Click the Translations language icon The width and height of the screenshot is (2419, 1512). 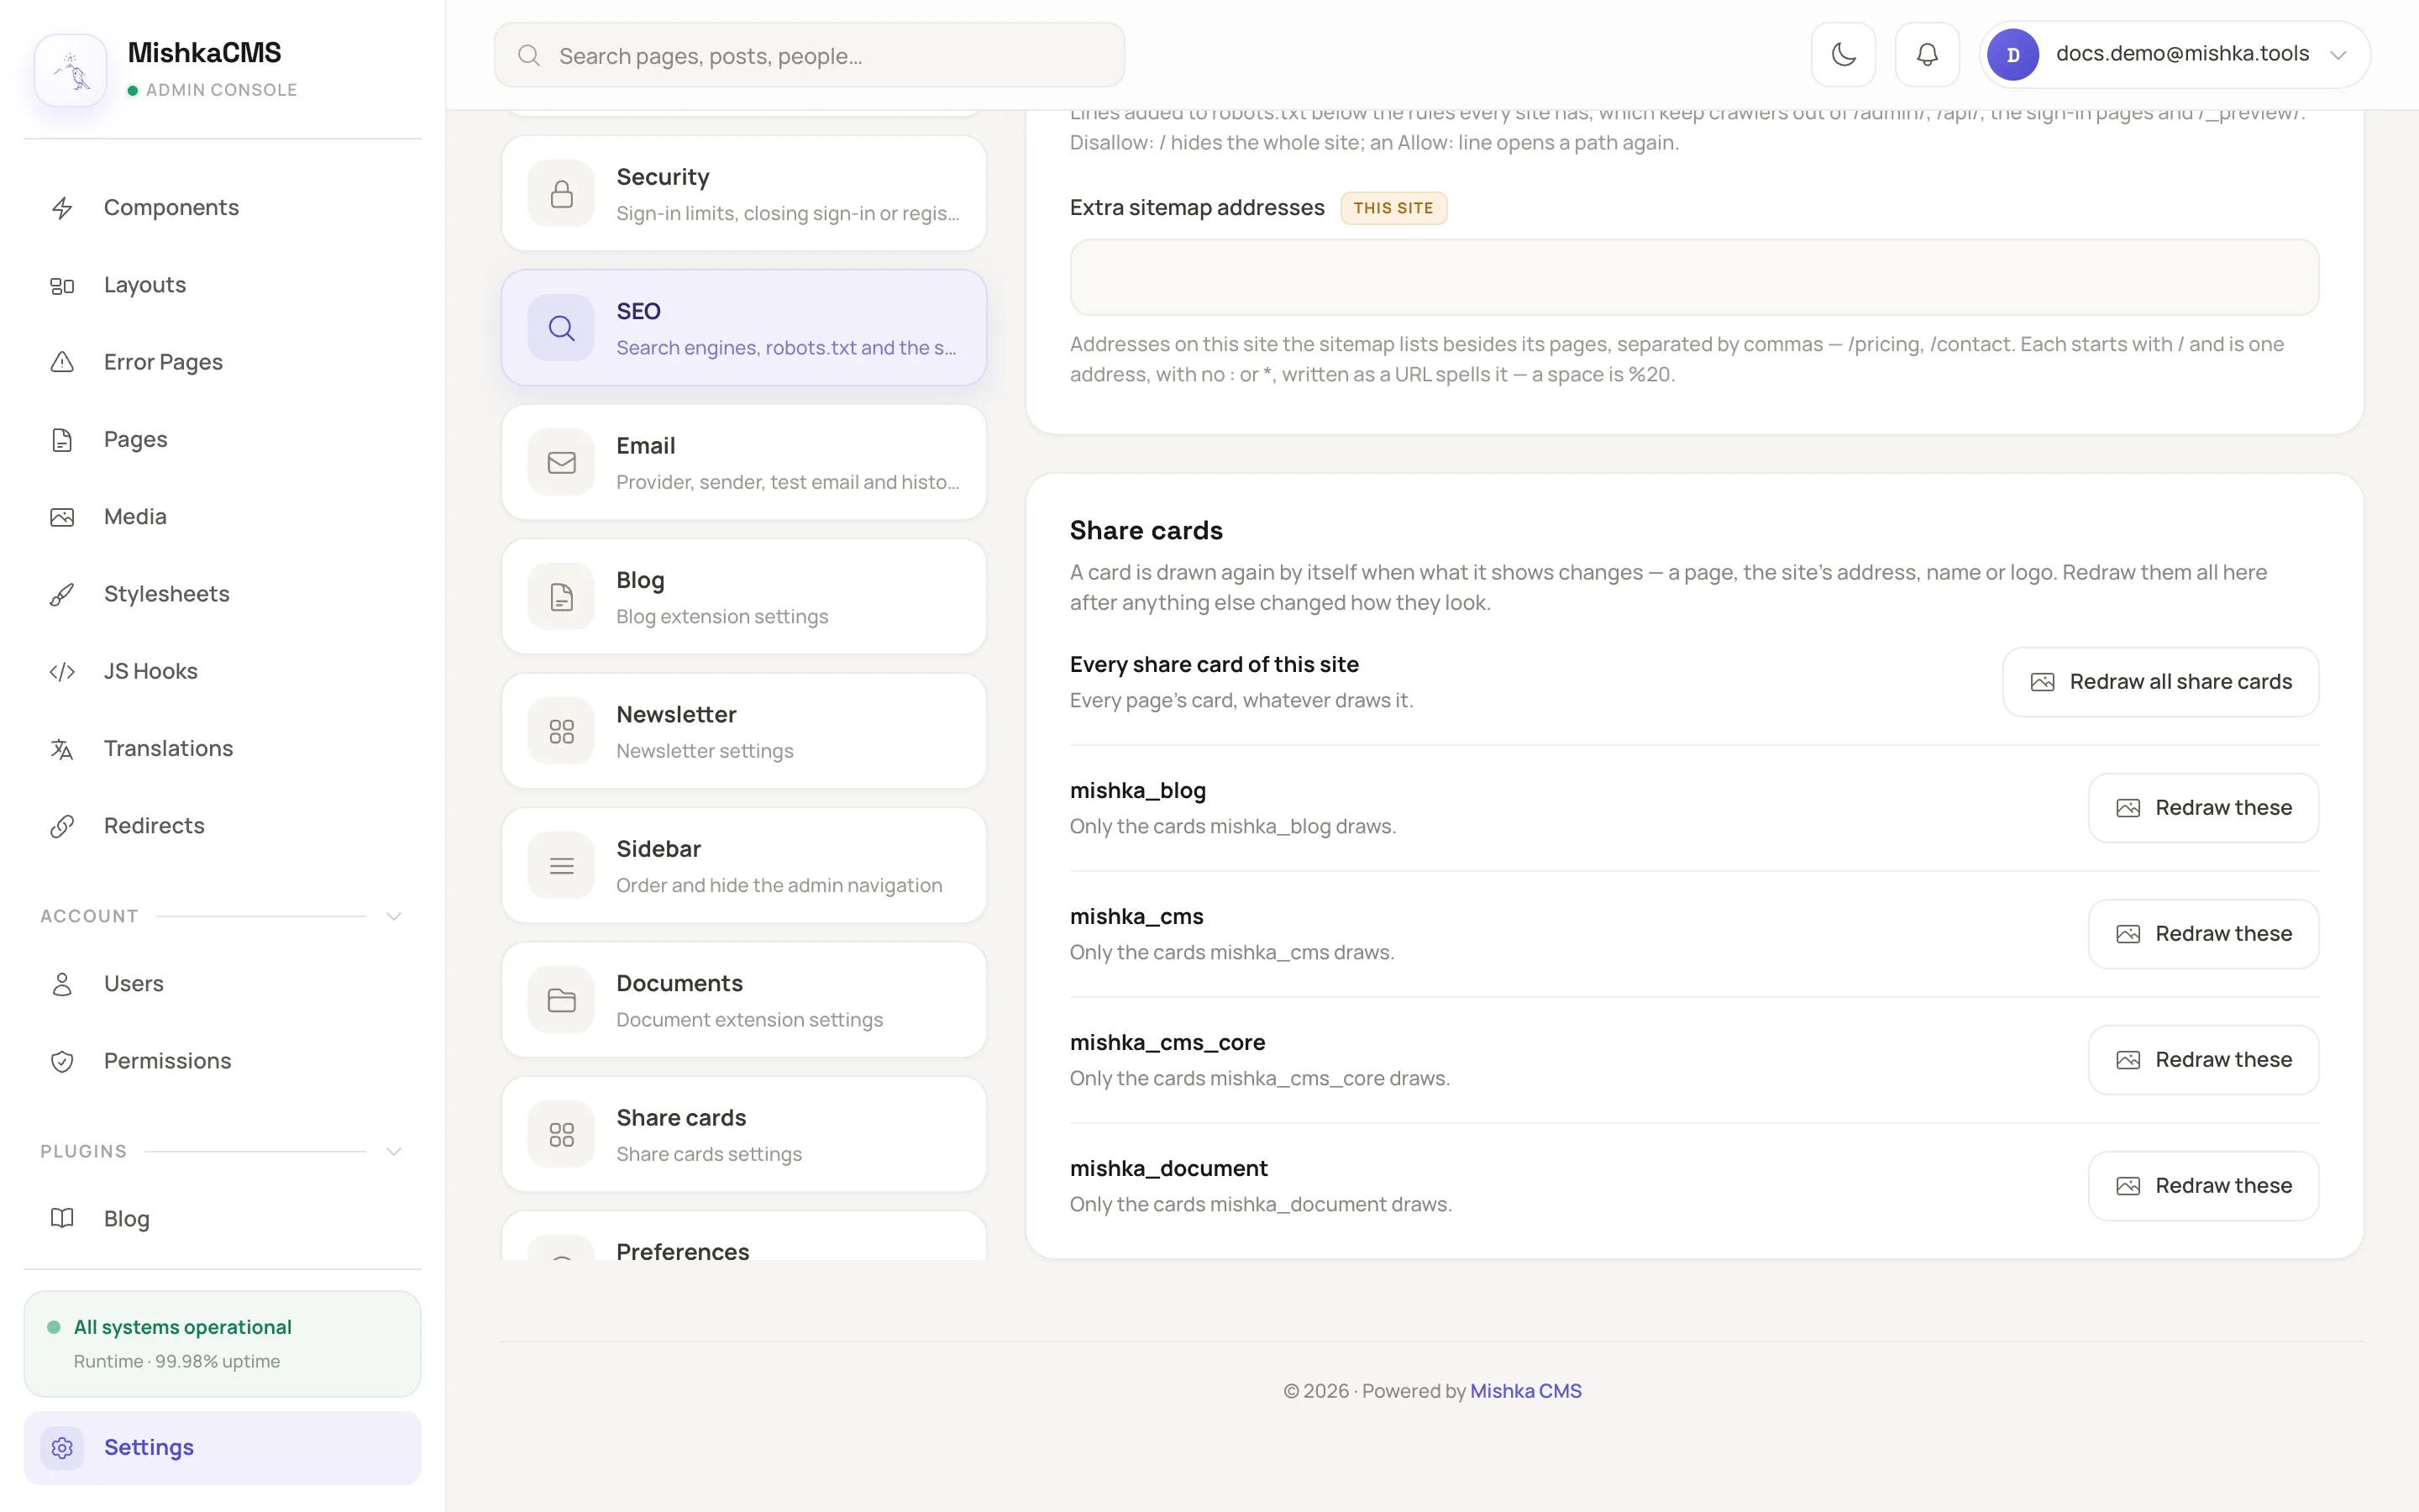click(62, 749)
